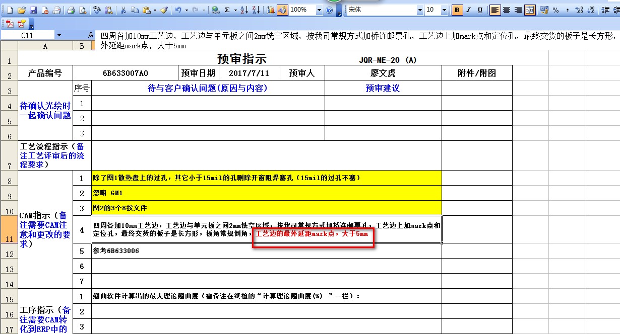Decrease cell indent
The height and width of the screenshot is (334, 620).
click(605, 10)
